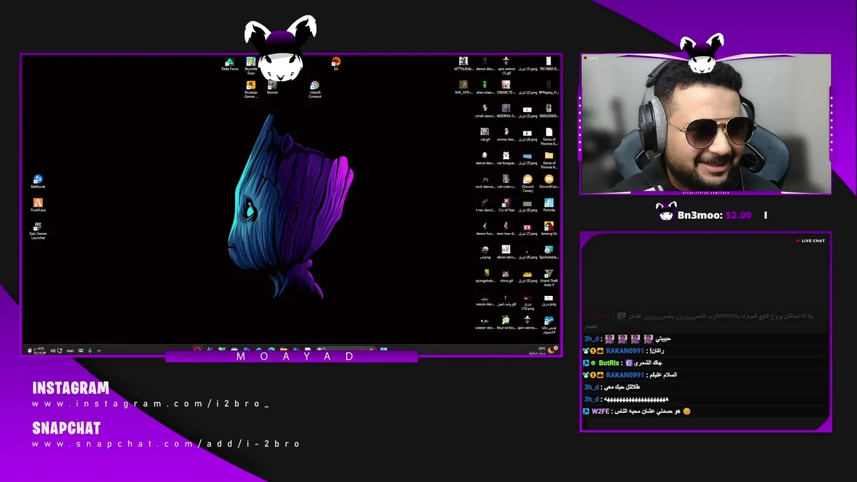
Task: Select the EpicInstaller desktop icon
Action: [x=549, y=252]
